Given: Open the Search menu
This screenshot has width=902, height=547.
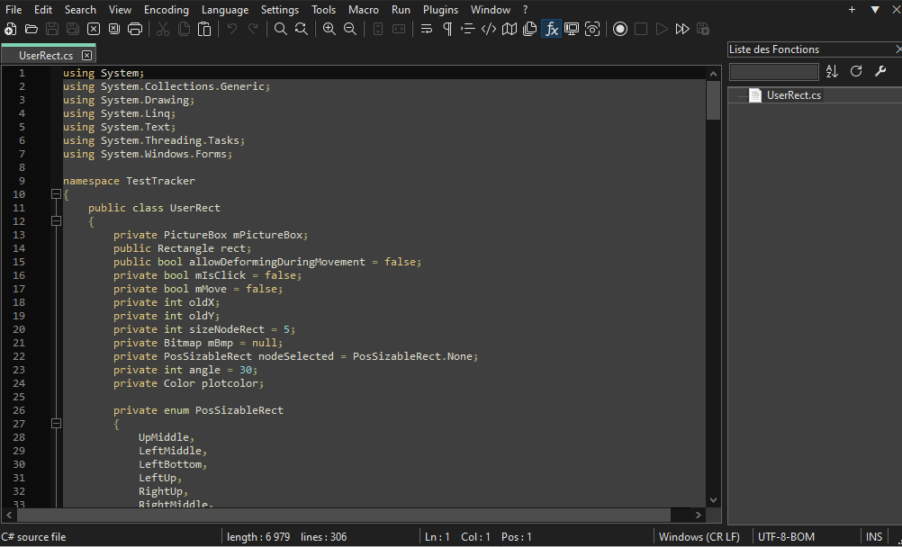Looking at the screenshot, I should (x=80, y=10).
